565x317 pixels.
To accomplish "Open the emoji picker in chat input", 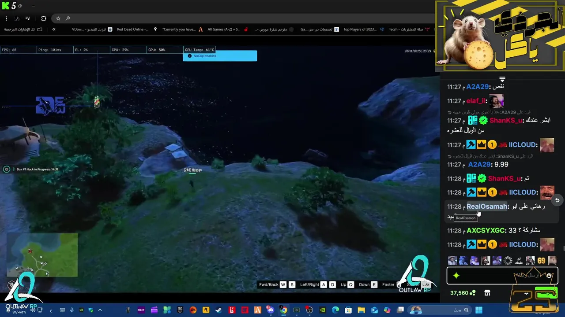I will [549, 276].
